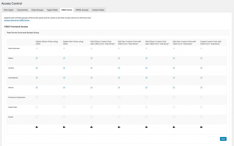
Task: Check Guest Edit Others Custom Post "Edit Book"
Action: click(x=147, y=117)
